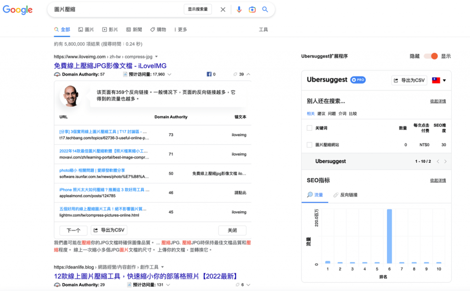Select the 介词 keyword tab
Image resolution: width=470 pixels, height=291 pixels.
point(342,114)
